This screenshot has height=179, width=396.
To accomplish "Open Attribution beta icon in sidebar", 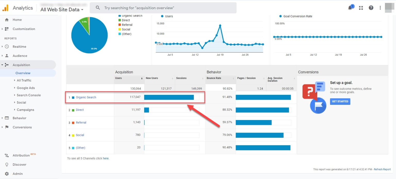I will [x=7, y=155].
